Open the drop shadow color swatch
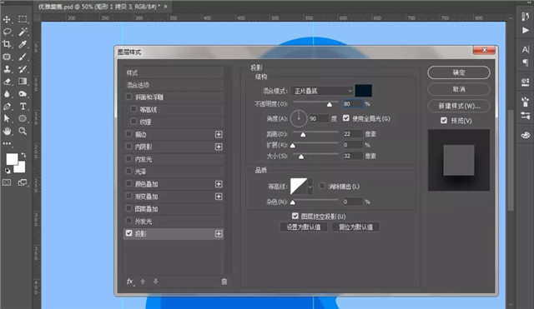Screen dimensions: 534x309 (x=364, y=91)
